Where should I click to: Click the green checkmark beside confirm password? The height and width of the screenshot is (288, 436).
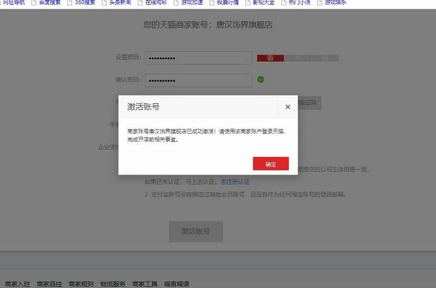(261, 80)
